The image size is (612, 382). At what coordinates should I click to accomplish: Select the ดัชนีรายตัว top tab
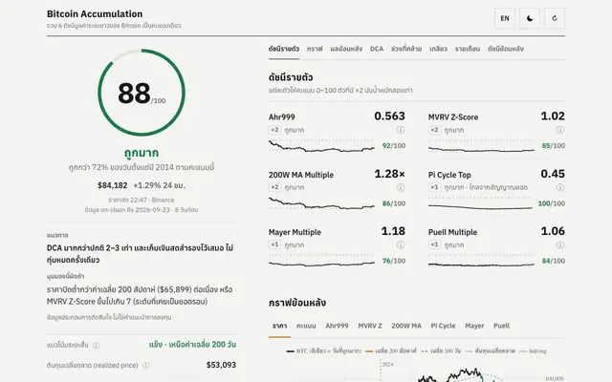tap(284, 49)
